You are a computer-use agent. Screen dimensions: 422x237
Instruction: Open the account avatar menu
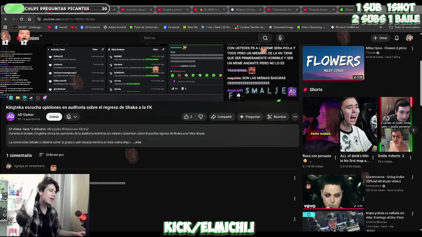409,38
